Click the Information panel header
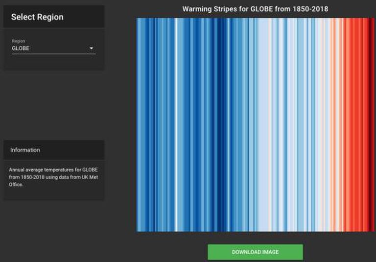376x262 pixels. tap(53, 150)
